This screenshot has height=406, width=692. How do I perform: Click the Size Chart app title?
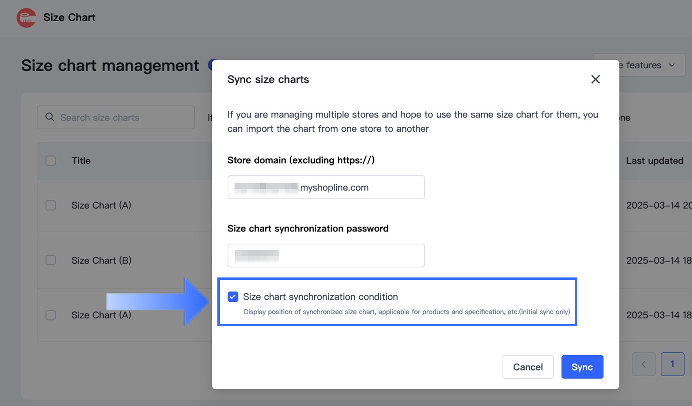[69, 17]
